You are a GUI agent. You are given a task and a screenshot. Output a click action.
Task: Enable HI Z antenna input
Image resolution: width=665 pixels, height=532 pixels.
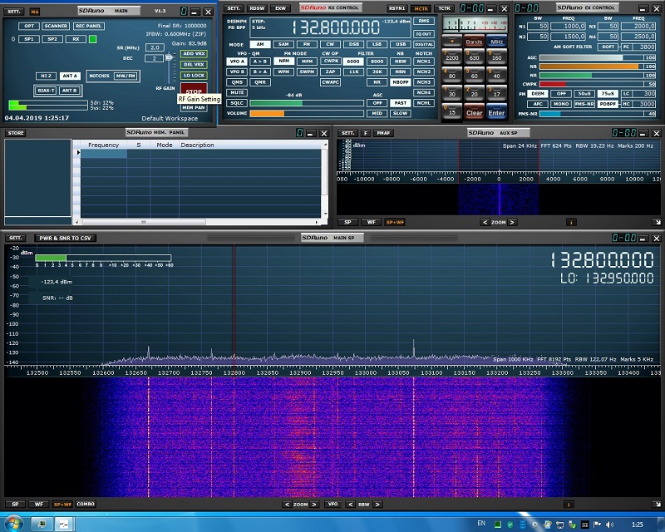tap(46, 76)
